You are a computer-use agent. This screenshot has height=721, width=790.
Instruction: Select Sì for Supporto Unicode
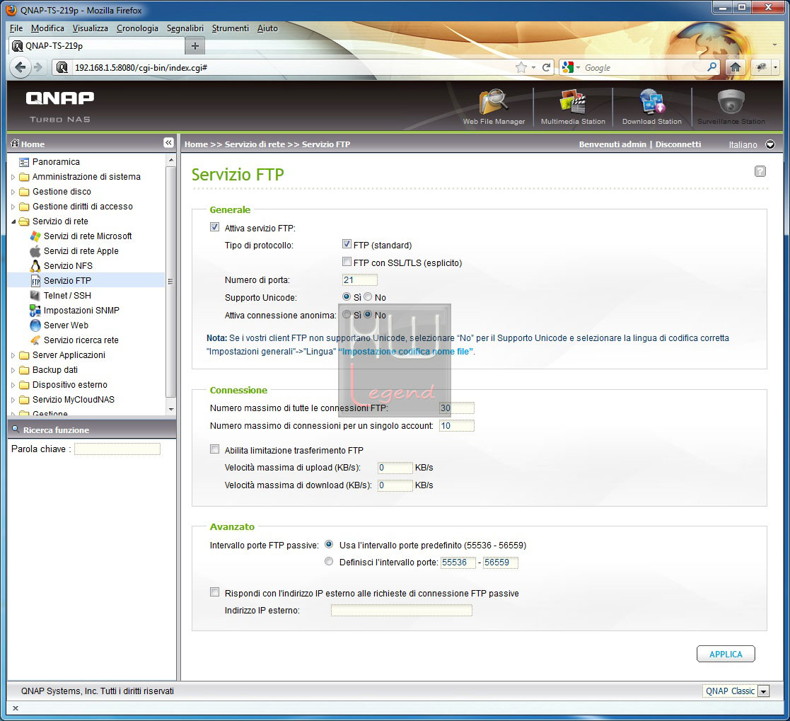(x=347, y=297)
